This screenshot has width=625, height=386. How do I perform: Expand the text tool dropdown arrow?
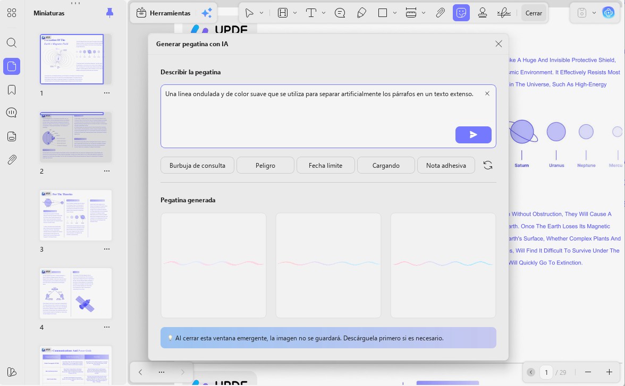pos(324,13)
